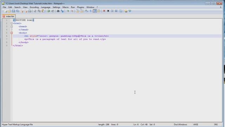Click the Close All toolbar icon

pyautogui.click(x=26, y=11)
